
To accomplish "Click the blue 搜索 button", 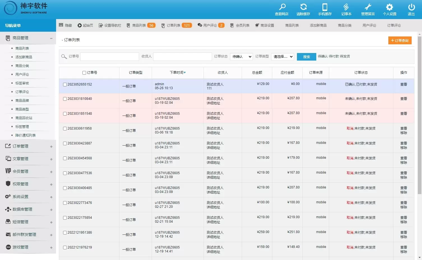I will pyautogui.click(x=306, y=57).
